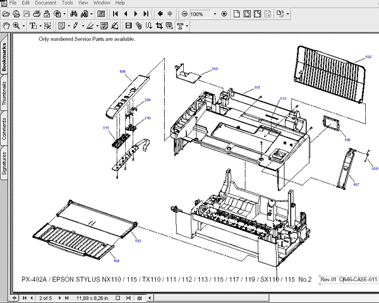Select Continuous-Facing layout in the status bar
Image resolution: width=379 pixels, height=303 pixels.
140,298
